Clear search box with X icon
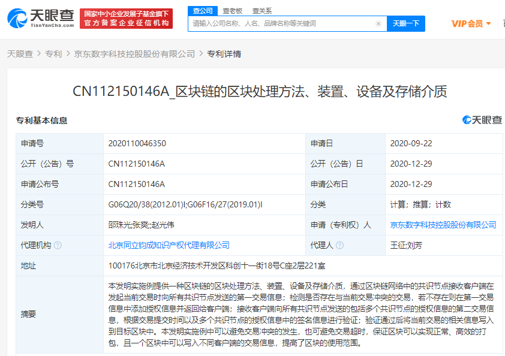 [378, 23]
